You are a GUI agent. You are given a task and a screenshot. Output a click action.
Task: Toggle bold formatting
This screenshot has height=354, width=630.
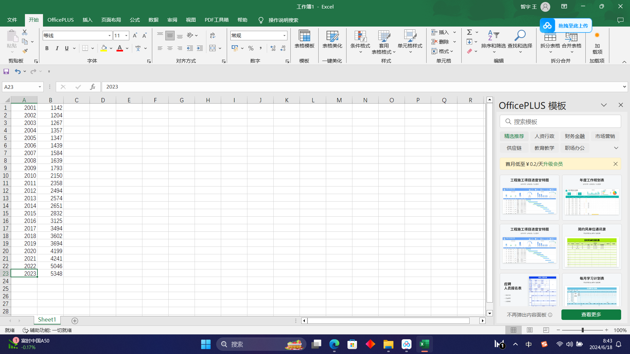47,48
